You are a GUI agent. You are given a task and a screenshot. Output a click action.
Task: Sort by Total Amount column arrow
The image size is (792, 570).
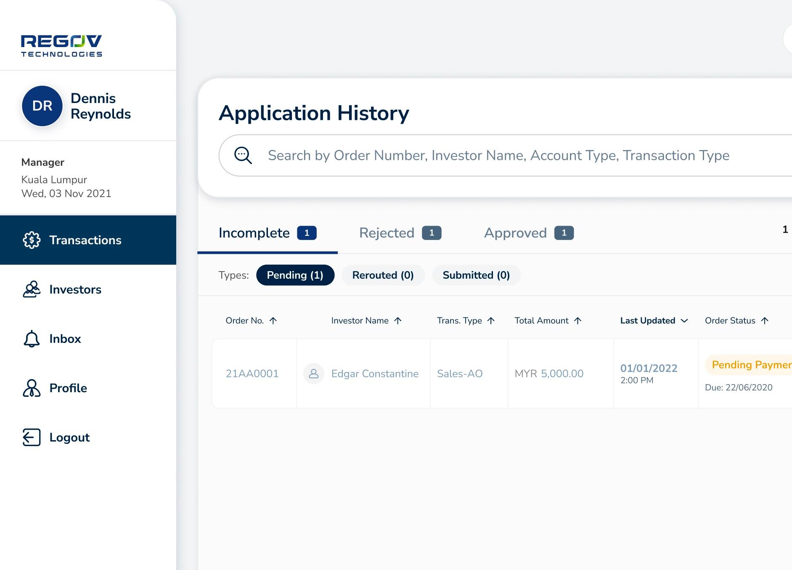[x=578, y=321]
